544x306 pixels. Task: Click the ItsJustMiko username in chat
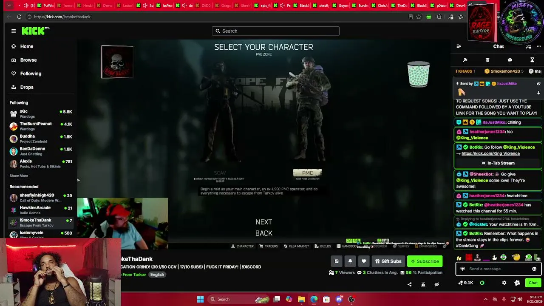(494, 122)
